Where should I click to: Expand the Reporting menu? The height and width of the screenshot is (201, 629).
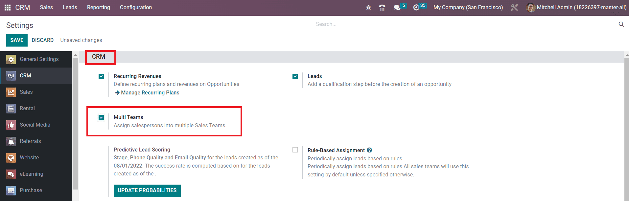98,8
